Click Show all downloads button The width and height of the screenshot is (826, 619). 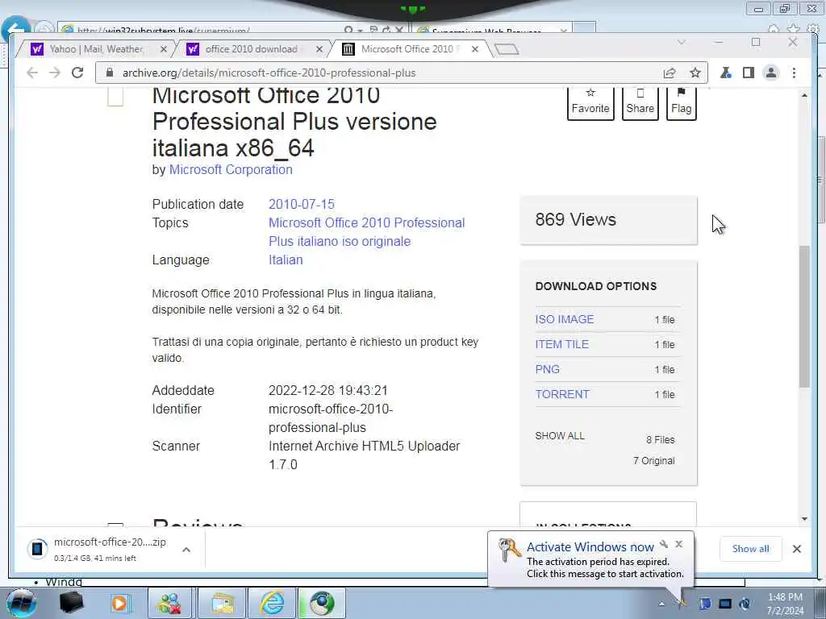point(751,548)
